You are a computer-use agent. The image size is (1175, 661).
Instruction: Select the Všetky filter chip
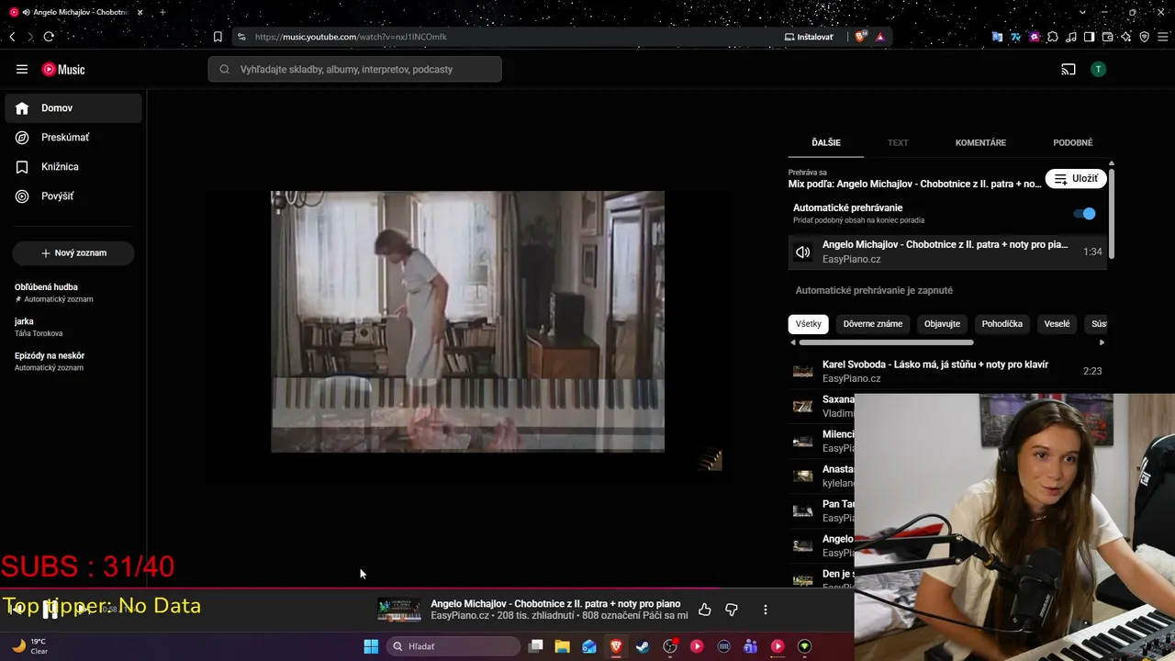click(809, 324)
